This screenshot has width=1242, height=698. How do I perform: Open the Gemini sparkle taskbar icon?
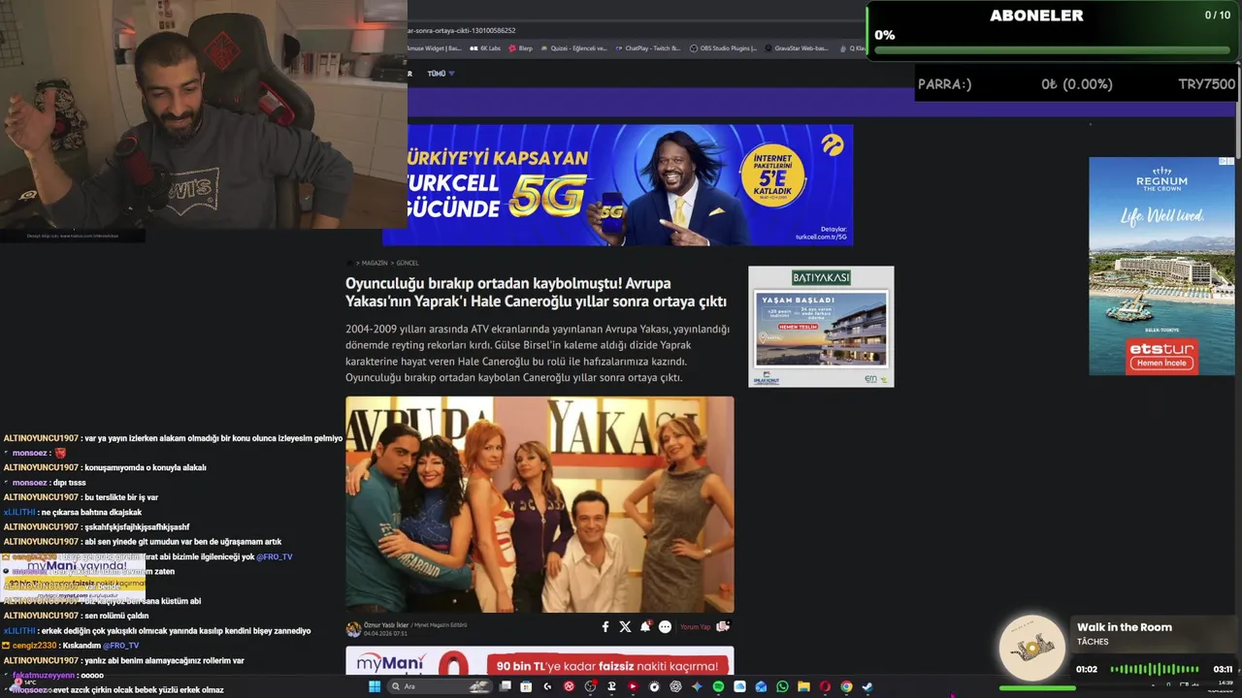coord(697,686)
